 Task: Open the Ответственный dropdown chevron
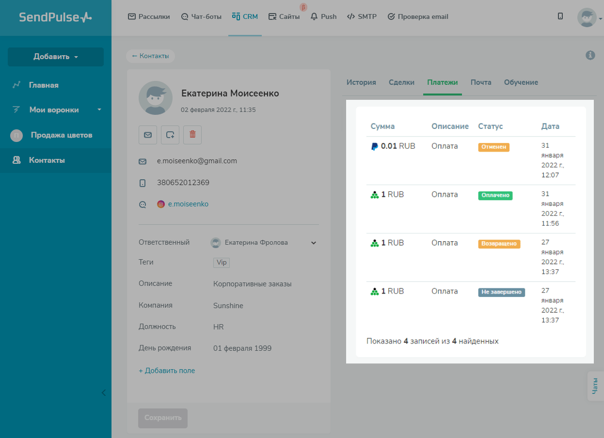[x=313, y=243]
